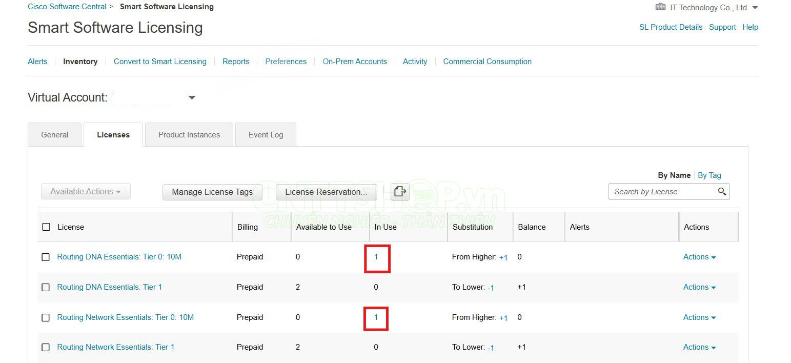Open Actions menu for Routing DNA Essentials Tier 0
Image resolution: width=791 pixels, height=363 pixels.
click(699, 257)
